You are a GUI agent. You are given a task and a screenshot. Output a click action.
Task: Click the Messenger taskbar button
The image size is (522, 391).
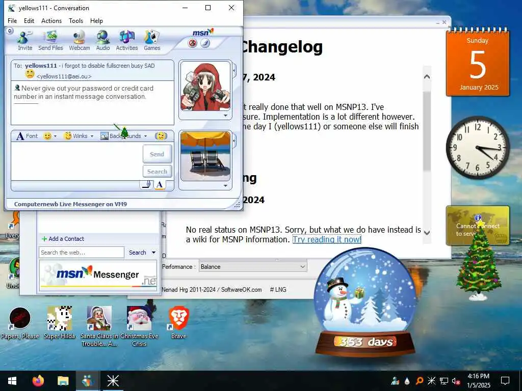(88, 381)
